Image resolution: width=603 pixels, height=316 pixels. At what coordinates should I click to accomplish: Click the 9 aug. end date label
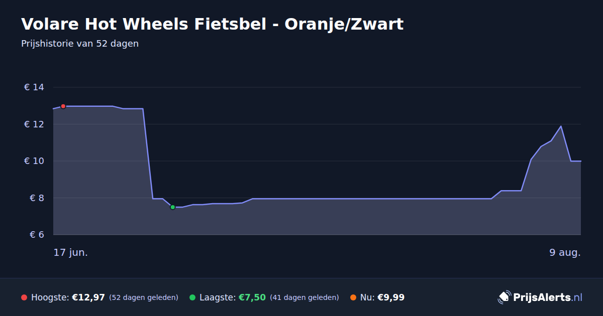pyautogui.click(x=565, y=252)
